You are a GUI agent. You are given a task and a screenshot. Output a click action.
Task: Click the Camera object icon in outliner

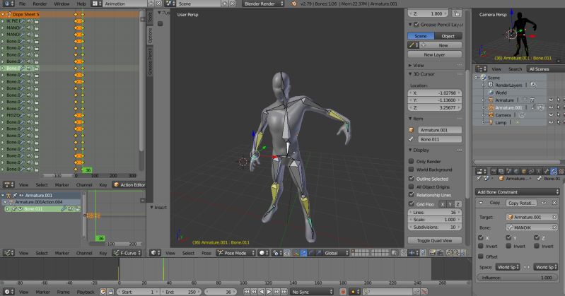491,115
